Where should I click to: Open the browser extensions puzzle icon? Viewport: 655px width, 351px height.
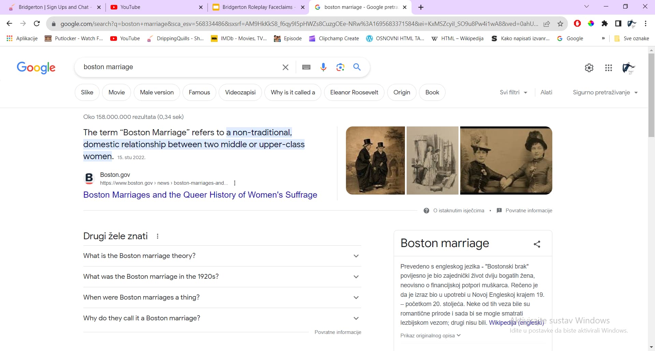[x=605, y=24]
